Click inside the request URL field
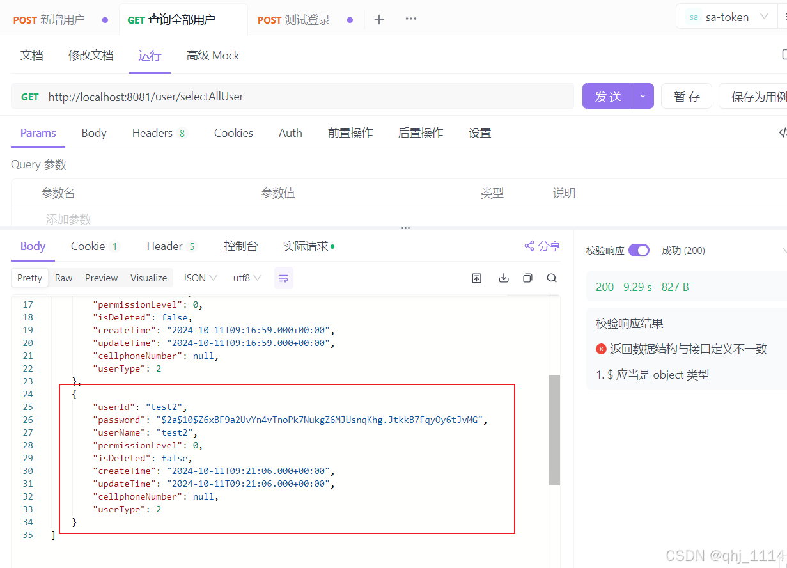787x568 pixels. tap(256, 96)
